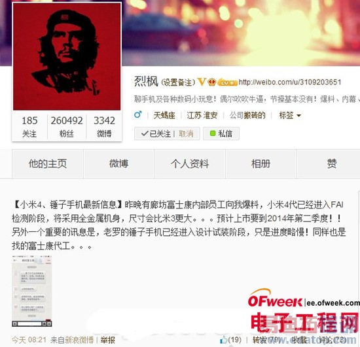Click the green dot 私信 message button
This screenshot has height=347, width=360.
tap(221, 133)
